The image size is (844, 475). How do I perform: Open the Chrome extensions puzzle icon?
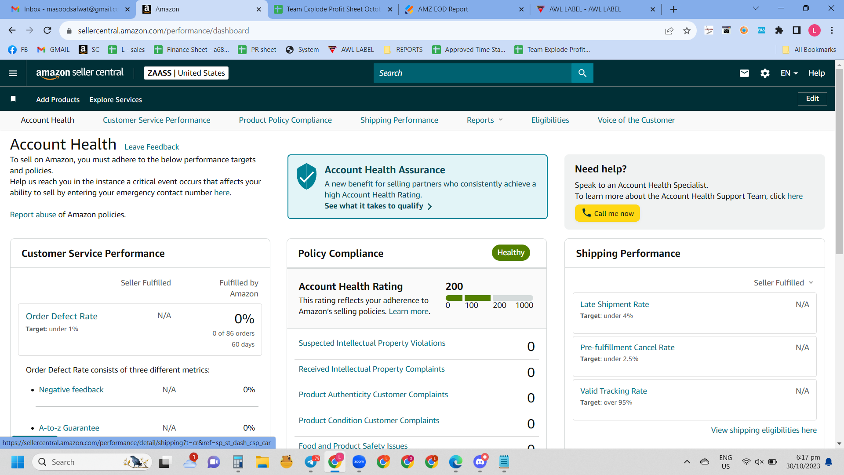[x=779, y=30]
